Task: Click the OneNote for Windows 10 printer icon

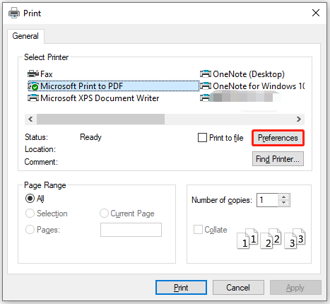Action: [206, 86]
